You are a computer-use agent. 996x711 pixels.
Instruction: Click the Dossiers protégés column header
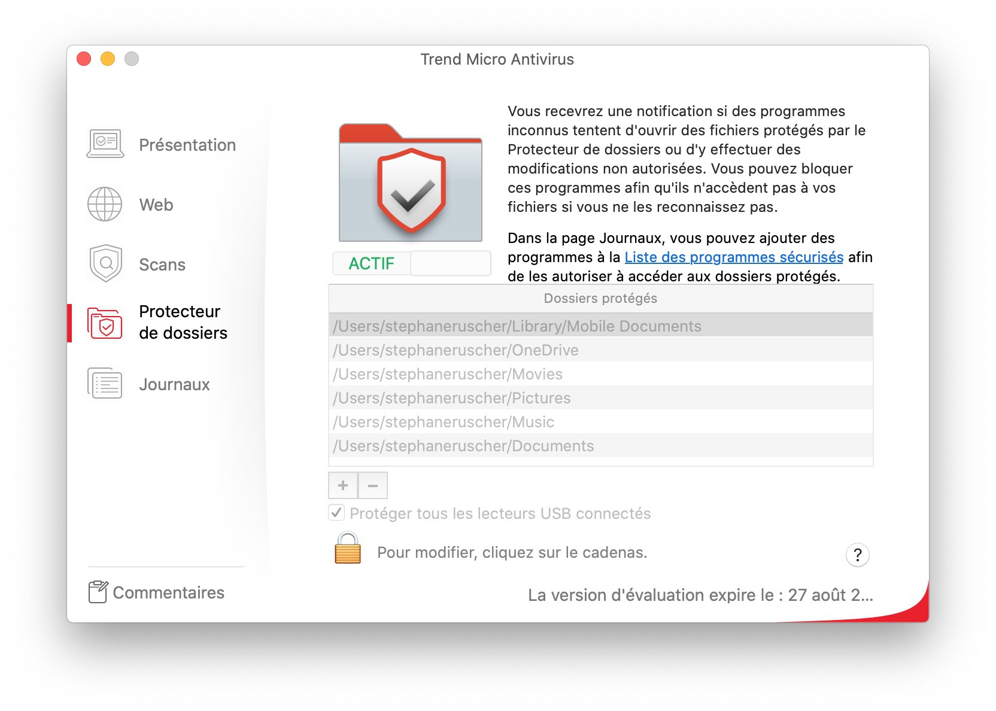(600, 298)
